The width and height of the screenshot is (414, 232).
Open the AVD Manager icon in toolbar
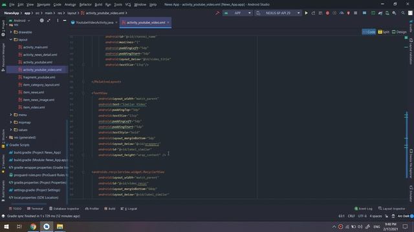coord(387,13)
